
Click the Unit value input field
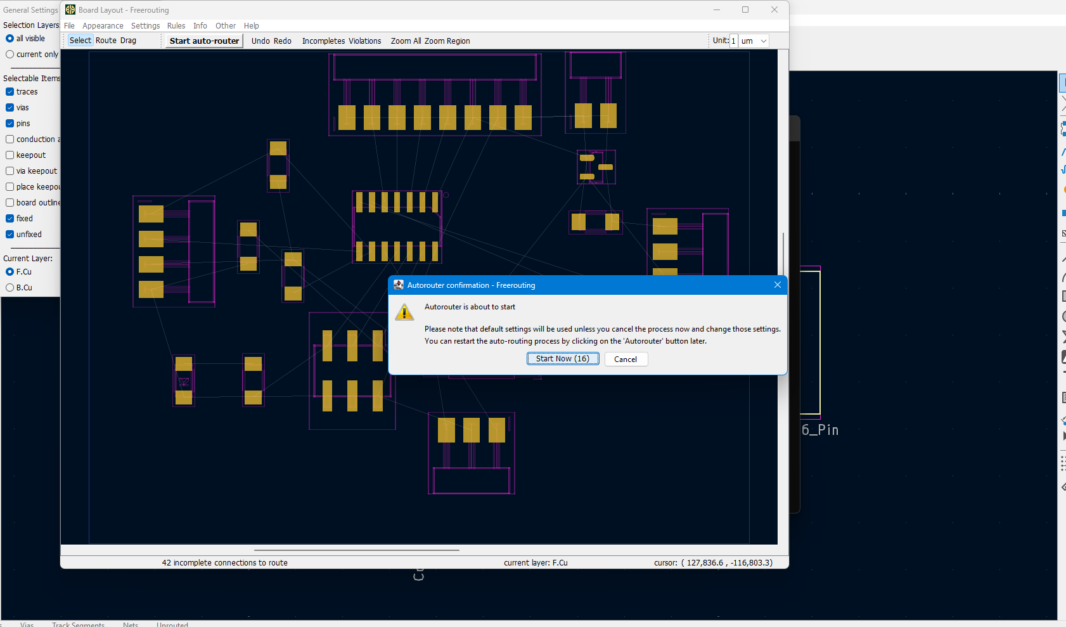tap(733, 41)
